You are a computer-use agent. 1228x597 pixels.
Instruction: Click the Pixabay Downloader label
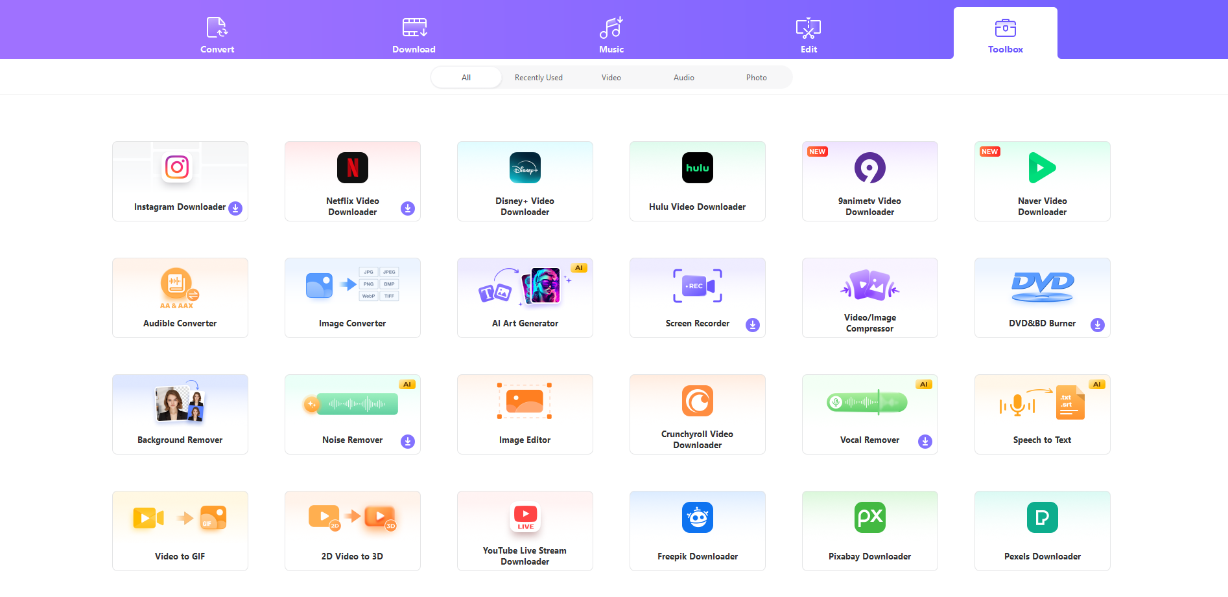click(870, 557)
